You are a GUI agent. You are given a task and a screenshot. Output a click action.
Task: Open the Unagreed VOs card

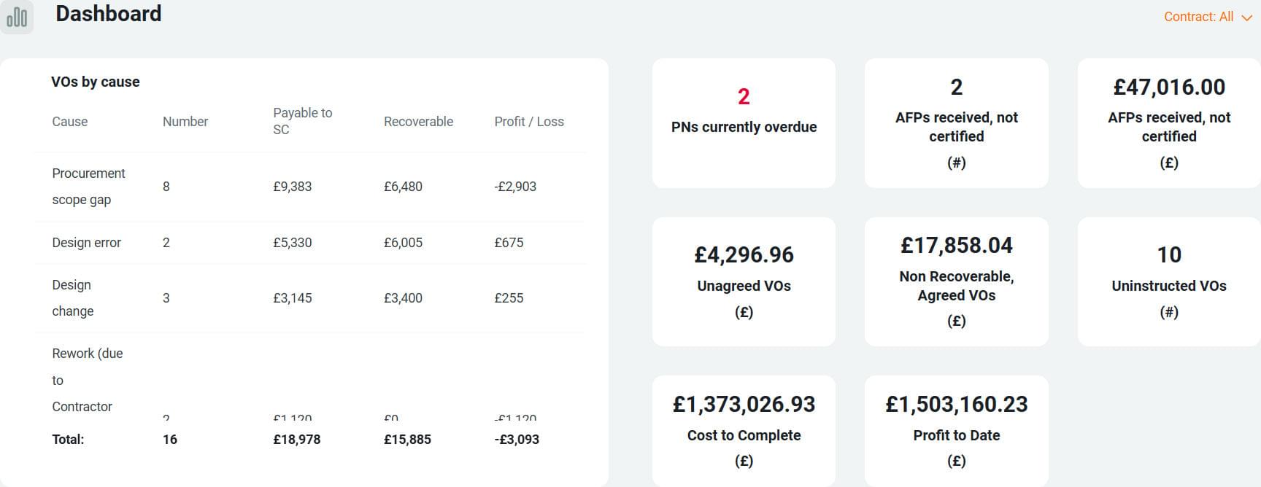click(x=744, y=281)
